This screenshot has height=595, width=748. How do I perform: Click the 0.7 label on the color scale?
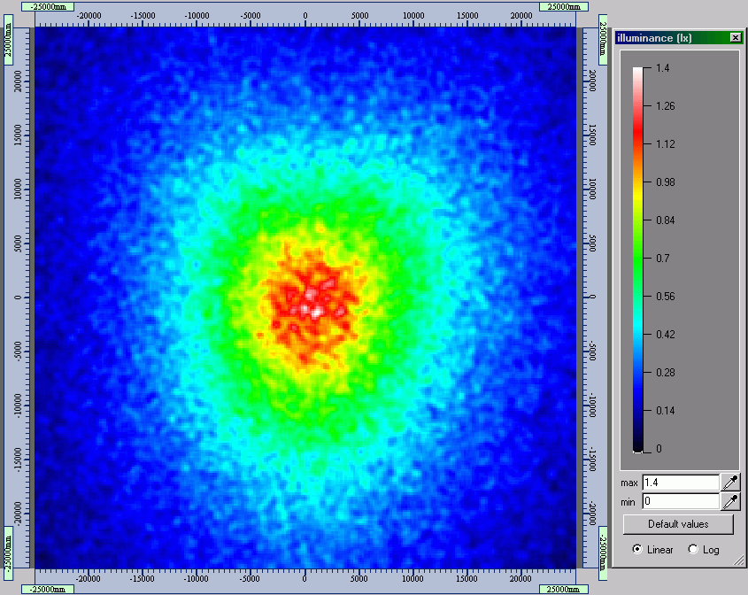pyautogui.click(x=663, y=259)
